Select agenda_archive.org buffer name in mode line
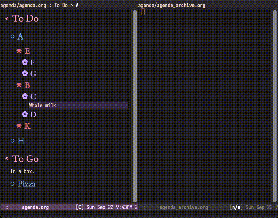The height and width of the screenshot is (218, 278). point(183,207)
